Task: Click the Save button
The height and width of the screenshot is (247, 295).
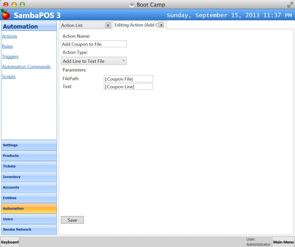Action: pos(72,220)
